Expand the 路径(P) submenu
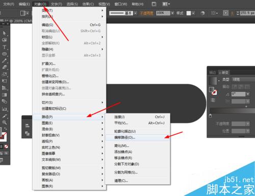 point(69,117)
